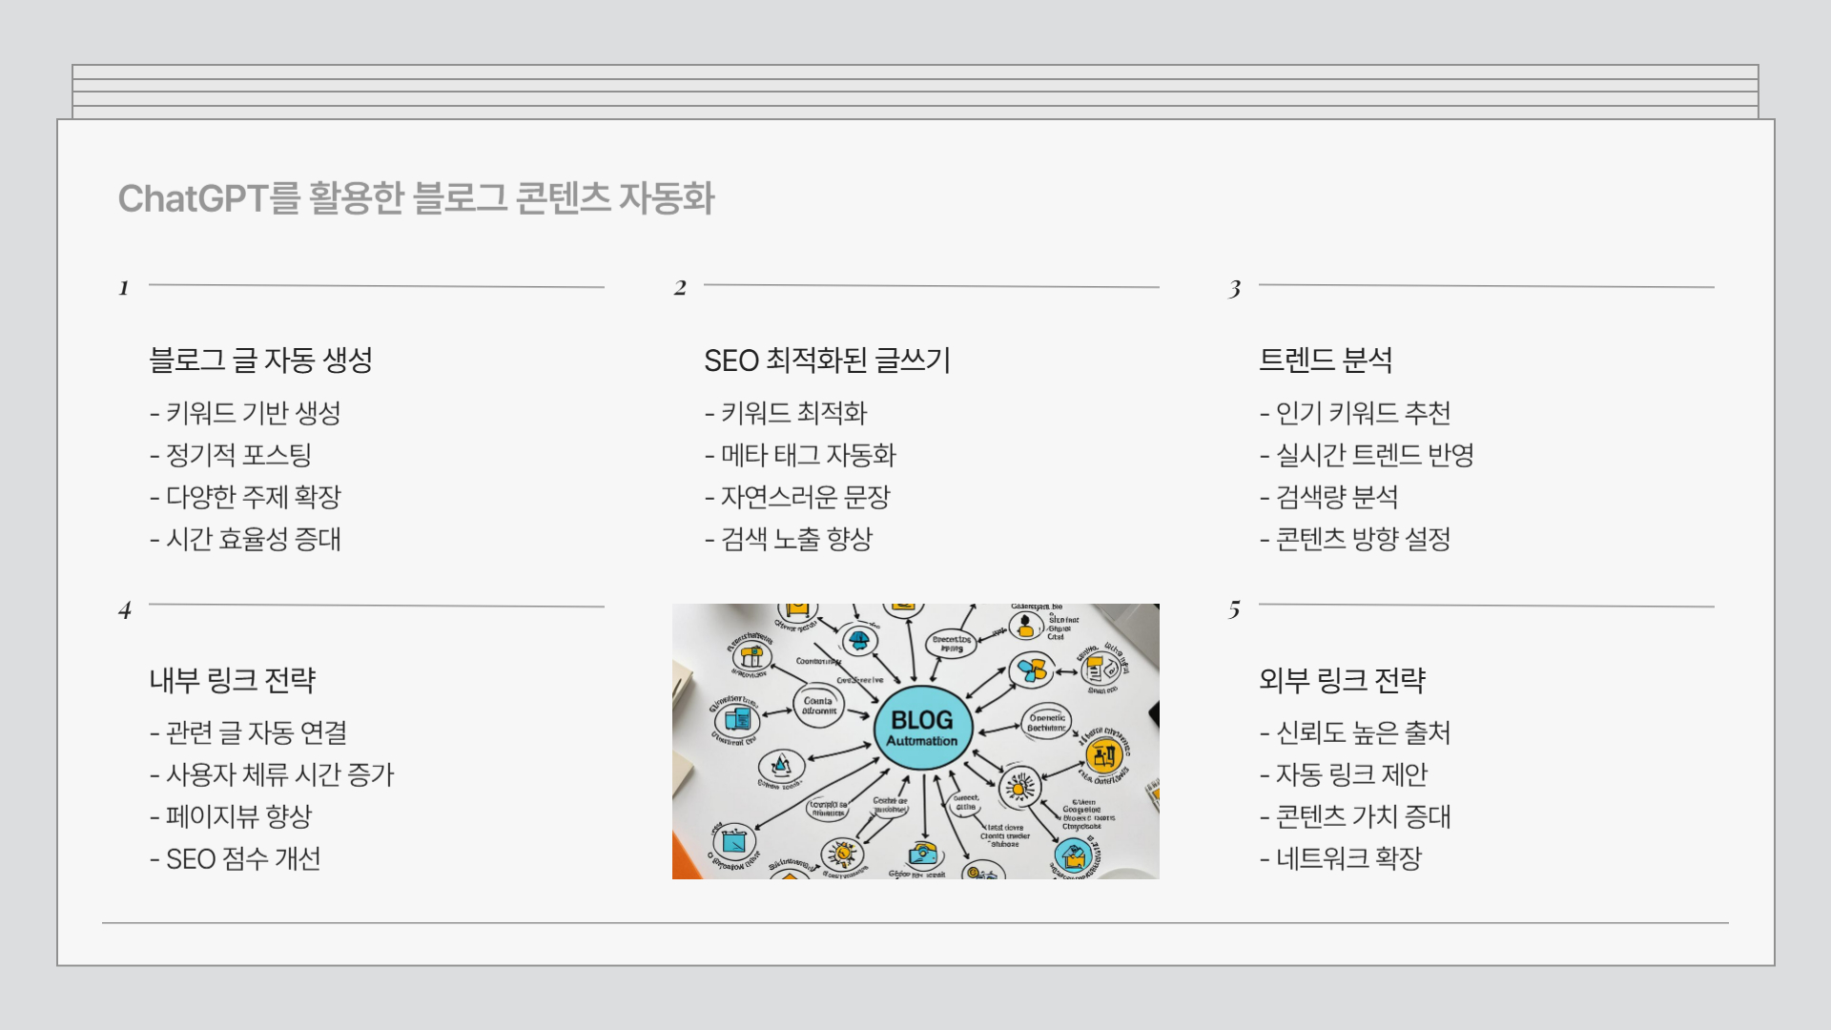The height and width of the screenshot is (1030, 1831).
Task: Select the heading '트렌드 분석'
Action: click(1326, 360)
